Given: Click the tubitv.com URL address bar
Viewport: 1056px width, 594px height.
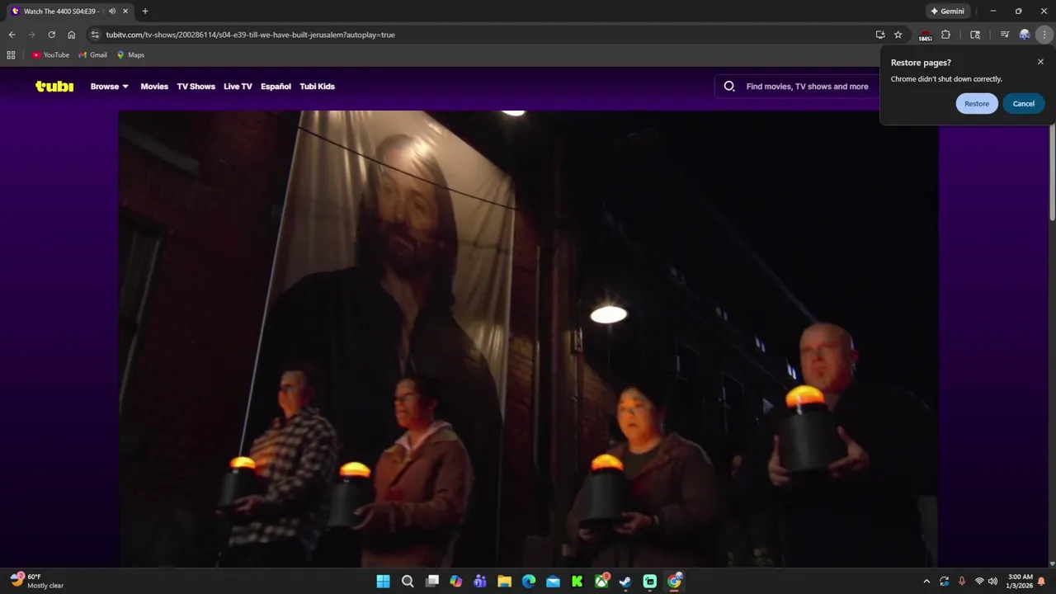Looking at the screenshot, I should (251, 35).
